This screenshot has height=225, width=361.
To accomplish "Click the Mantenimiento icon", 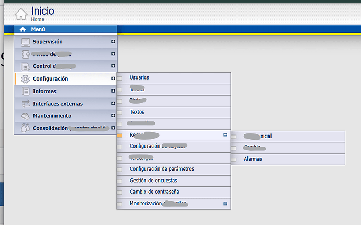I will pos(26,116).
